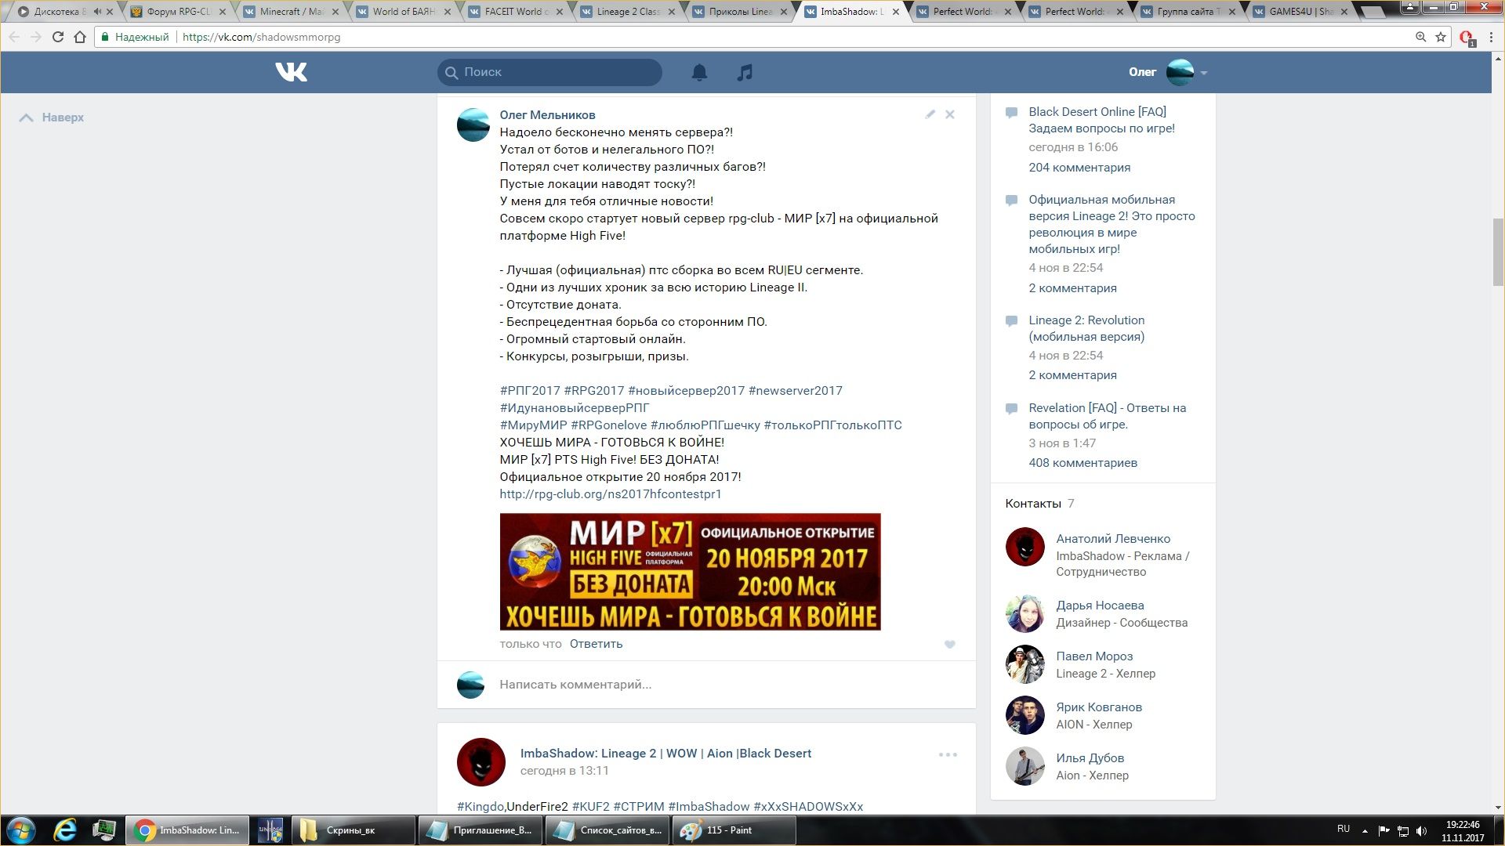The height and width of the screenshot is (846, 1505).
Task: Open the МИР x7 banner image
Action: coord(690,572)
